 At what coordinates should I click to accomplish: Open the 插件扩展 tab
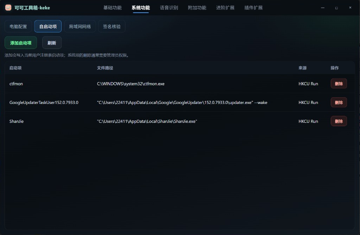tap(254, 8)
